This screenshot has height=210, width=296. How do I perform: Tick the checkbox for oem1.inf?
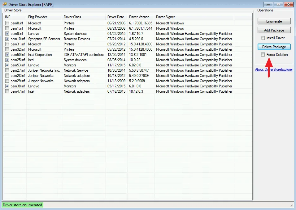pos(7,28)
